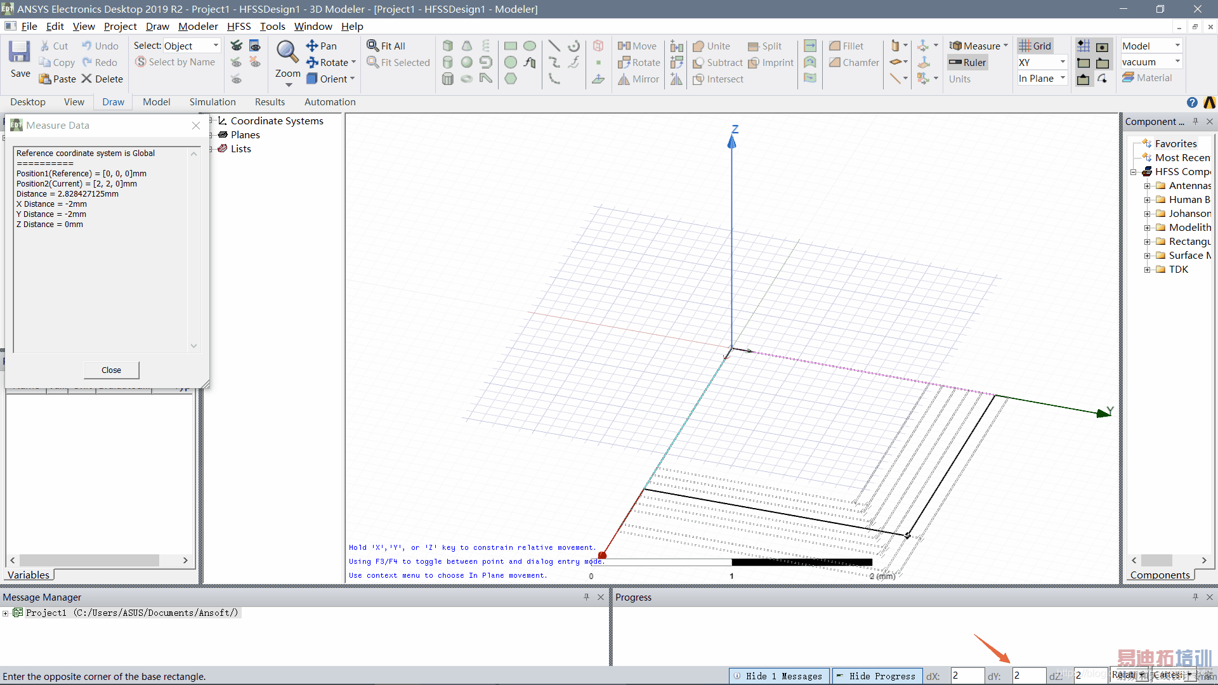This screenshot has height=685, width=1218.
Task: Select the Draw rectangle tool
Action: tap(511, 46)
